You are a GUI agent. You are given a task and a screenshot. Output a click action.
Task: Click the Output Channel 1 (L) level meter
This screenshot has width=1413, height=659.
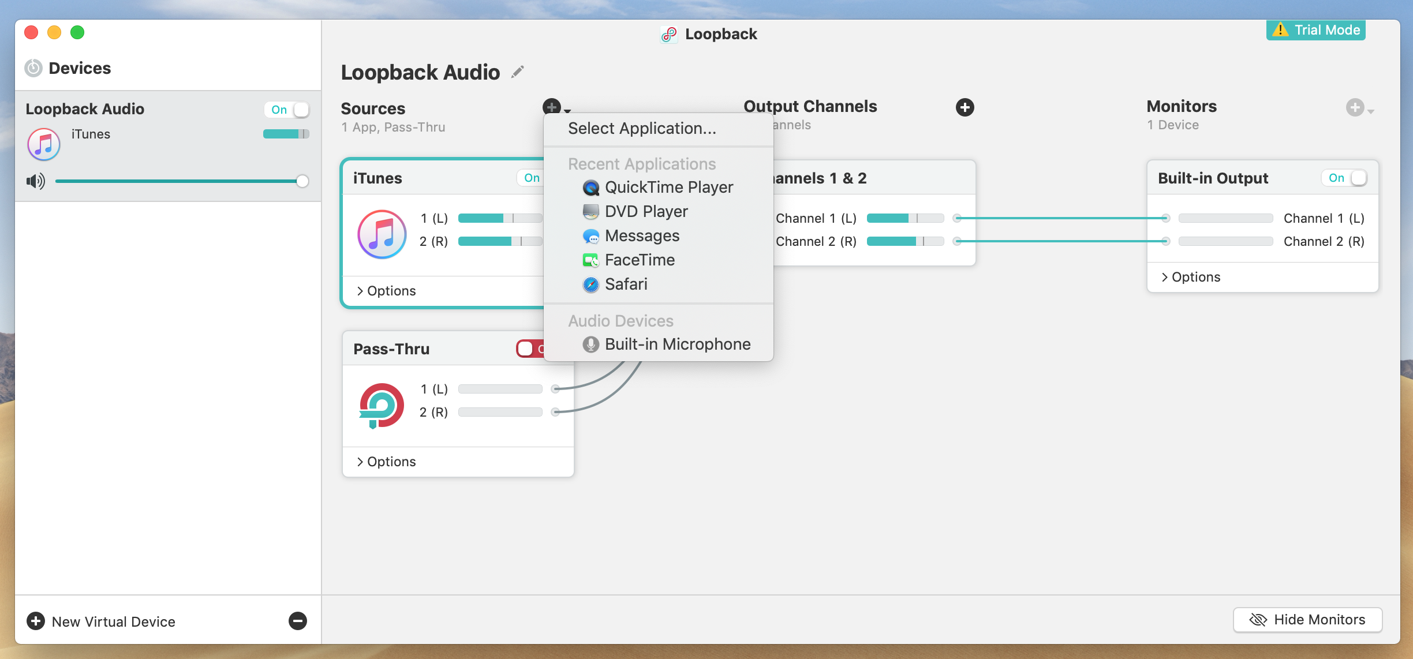(x=905, y=218)
